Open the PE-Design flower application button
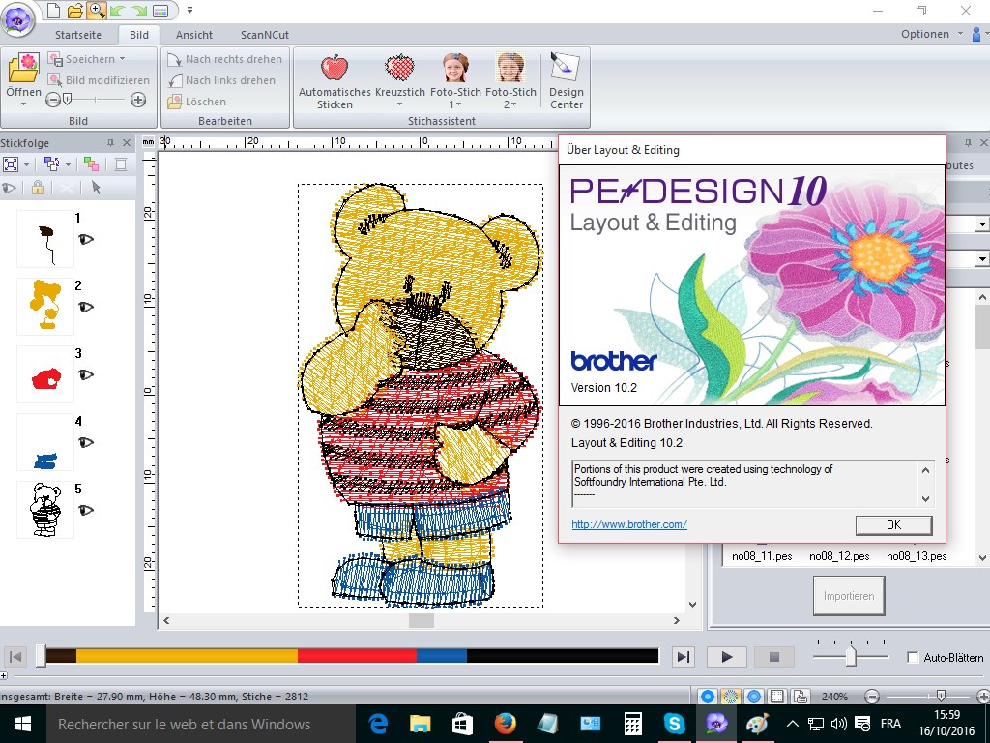Image resolution: width=990 pixels, height=743 pixels. click(x=17, y=19)
